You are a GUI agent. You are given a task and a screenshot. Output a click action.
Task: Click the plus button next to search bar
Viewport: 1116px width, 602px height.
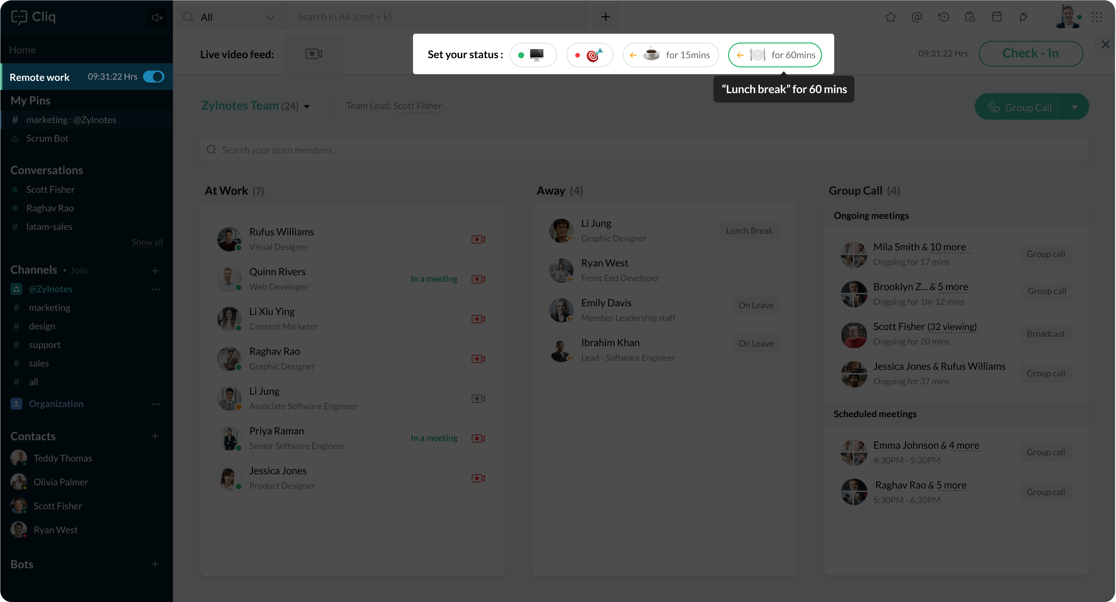tap(606, 17)
